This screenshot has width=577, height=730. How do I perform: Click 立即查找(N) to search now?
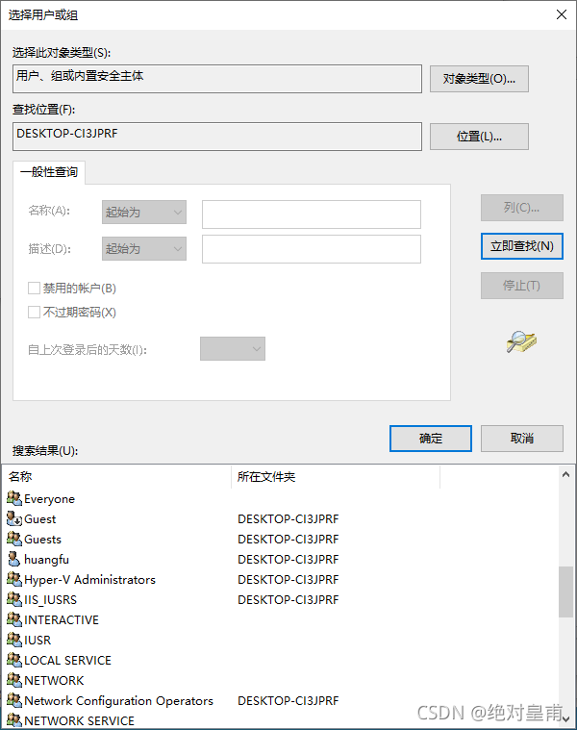[521, 246]
